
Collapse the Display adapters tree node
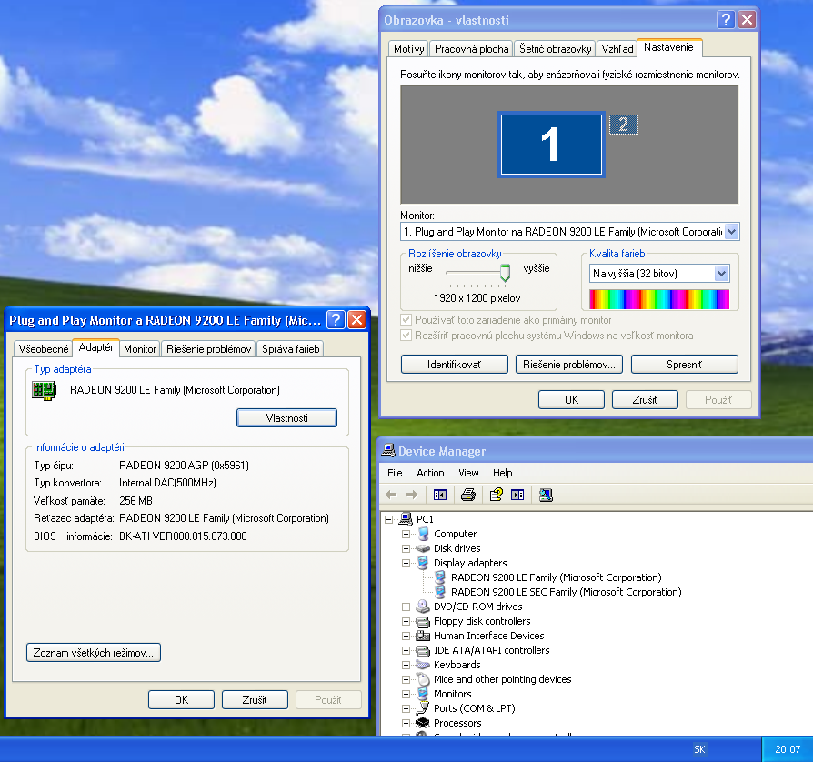[x=406, y=563]
